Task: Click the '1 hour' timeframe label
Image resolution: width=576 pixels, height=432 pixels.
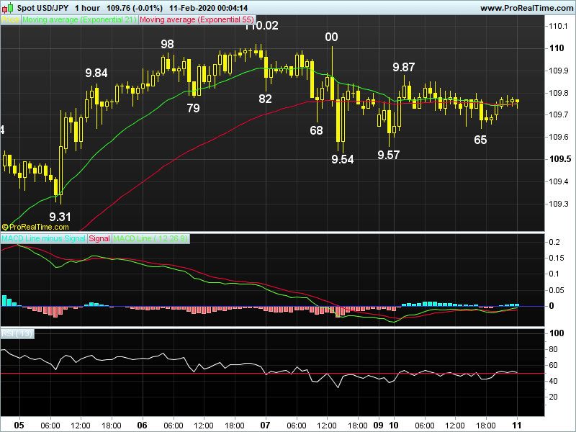Action: click(x=87, y=8)
